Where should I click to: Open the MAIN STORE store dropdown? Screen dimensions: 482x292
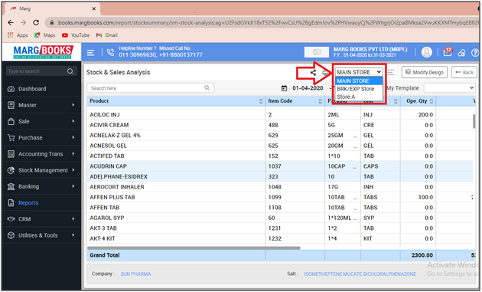click(x=359, y=72)
